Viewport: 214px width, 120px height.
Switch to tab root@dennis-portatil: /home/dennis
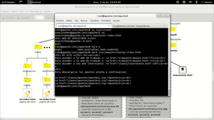tap(139, 26)
